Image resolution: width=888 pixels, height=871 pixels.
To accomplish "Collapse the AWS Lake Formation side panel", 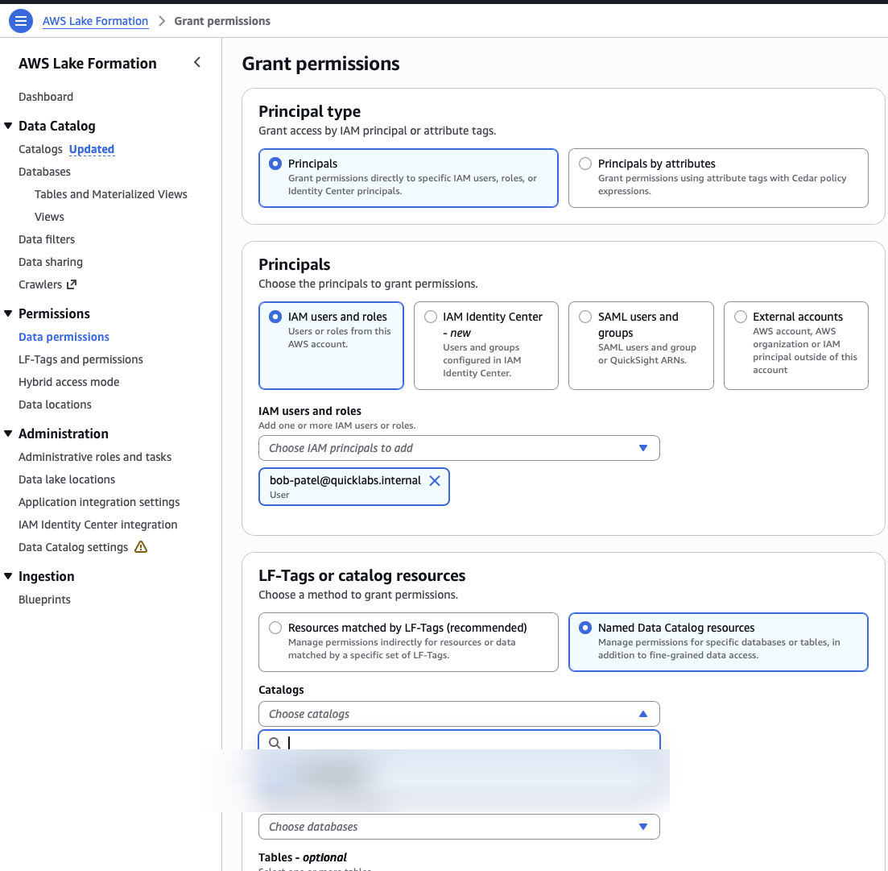I will pos(197,62).
